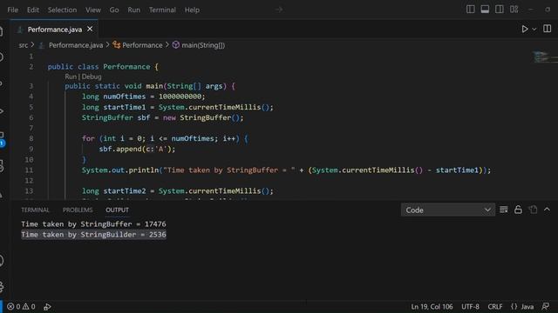Click Ln 19, Col 106 in status bar

click(432, 307)
